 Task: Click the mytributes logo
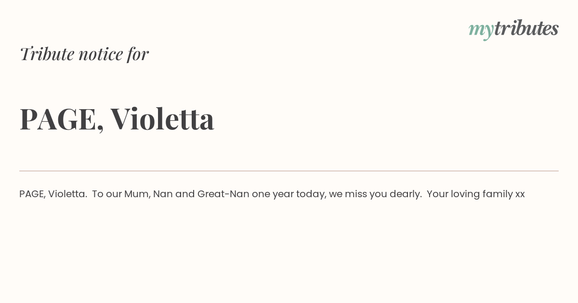point(513,29)
